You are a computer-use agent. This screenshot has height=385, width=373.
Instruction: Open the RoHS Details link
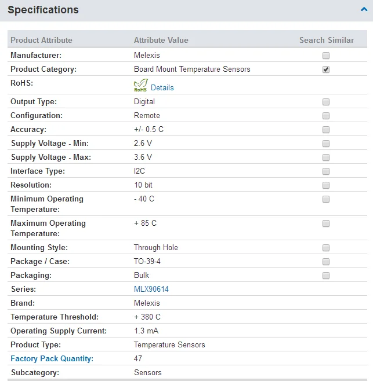point(162,87)
